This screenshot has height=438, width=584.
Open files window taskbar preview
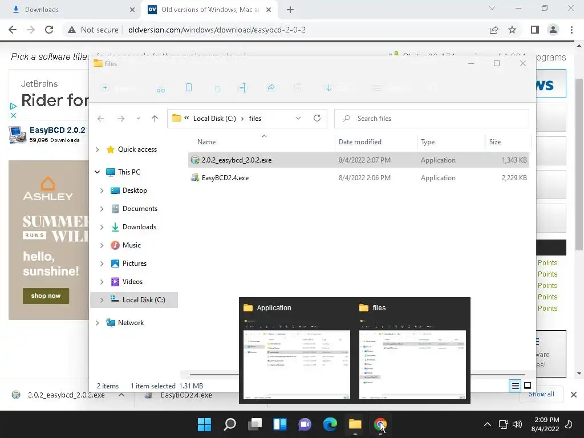click(412, 351)
